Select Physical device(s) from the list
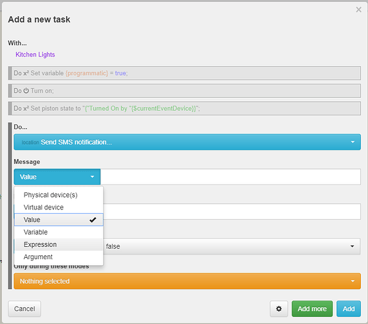This screenshot has width=368, height=324. (x=59, y=195)
